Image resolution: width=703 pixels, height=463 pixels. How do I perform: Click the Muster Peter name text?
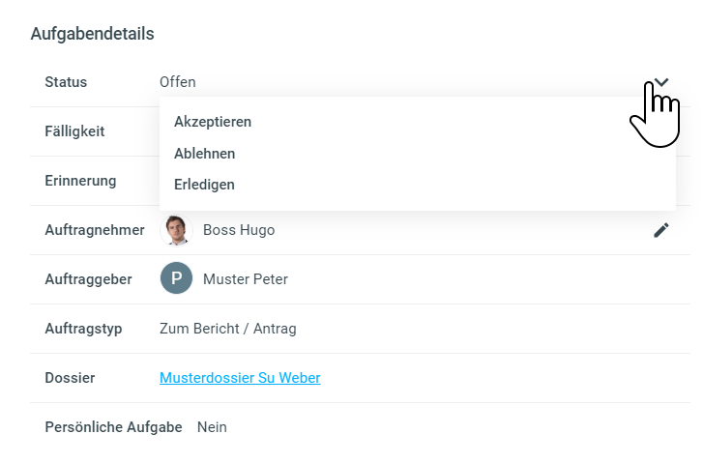pyautogui.click(x=246, y=279)
